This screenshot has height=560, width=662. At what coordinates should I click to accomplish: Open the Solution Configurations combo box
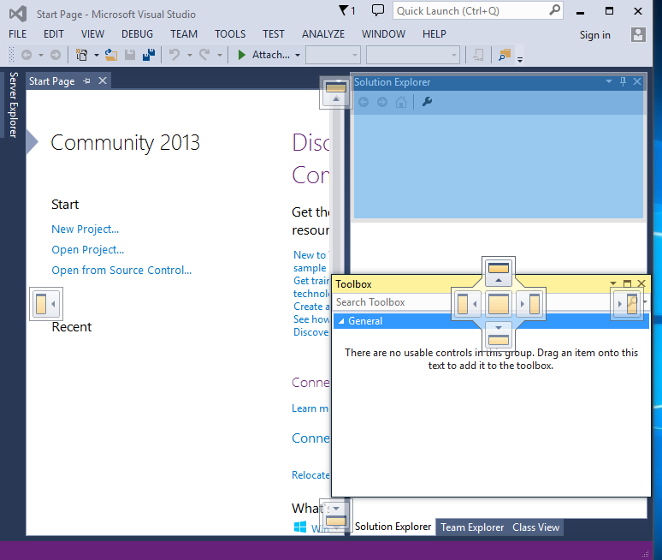[x=333, y=55]
